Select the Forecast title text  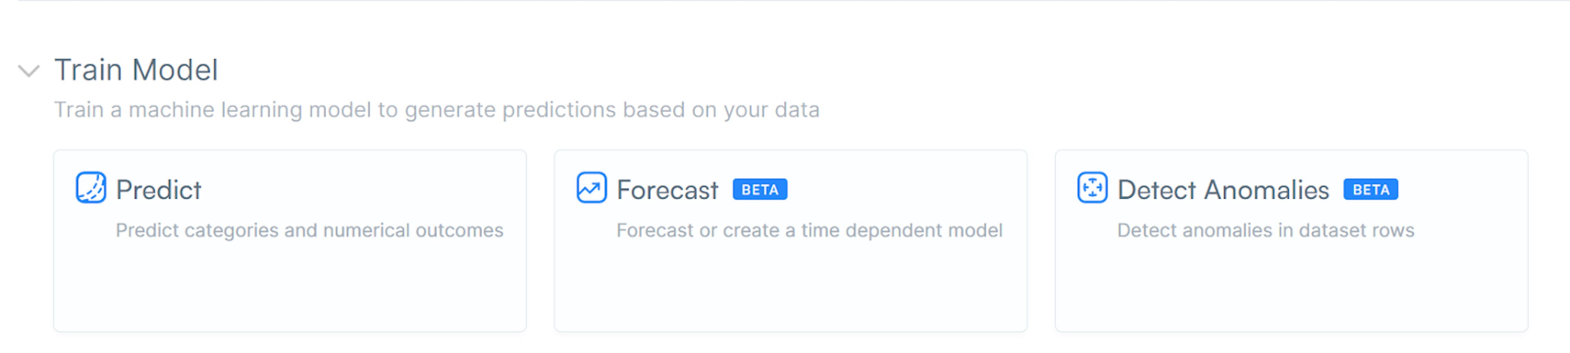667,190
